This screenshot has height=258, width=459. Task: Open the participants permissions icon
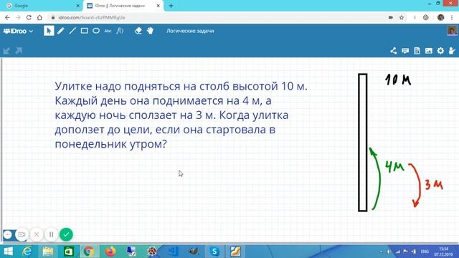coord(452,51)
